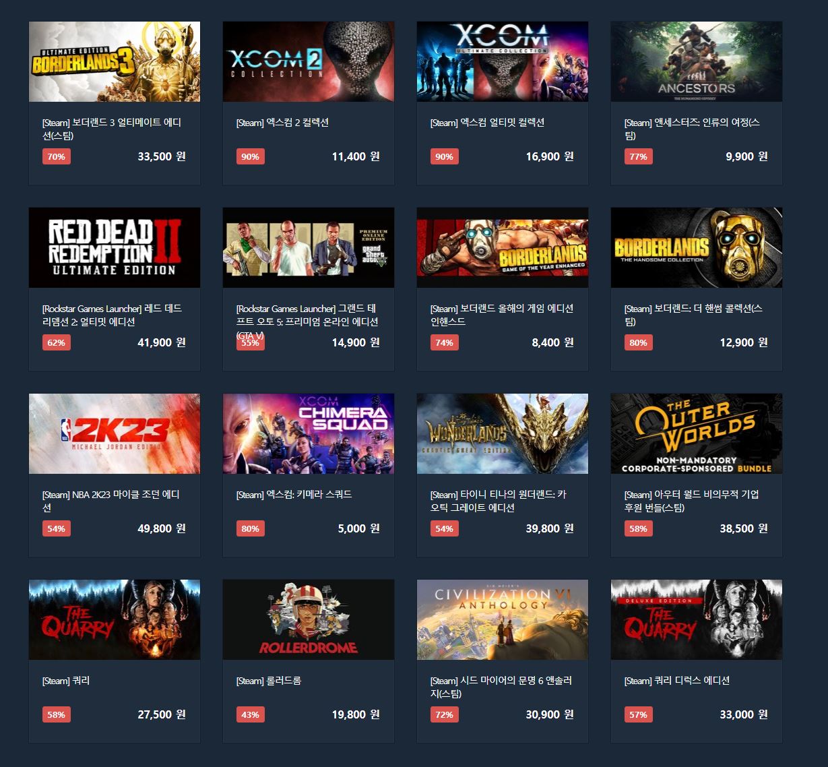This screenshot has height=767, width=828.
Task: Open the XCOM Ultimate Collection thumbnail
Action: (x=503, y=62)
